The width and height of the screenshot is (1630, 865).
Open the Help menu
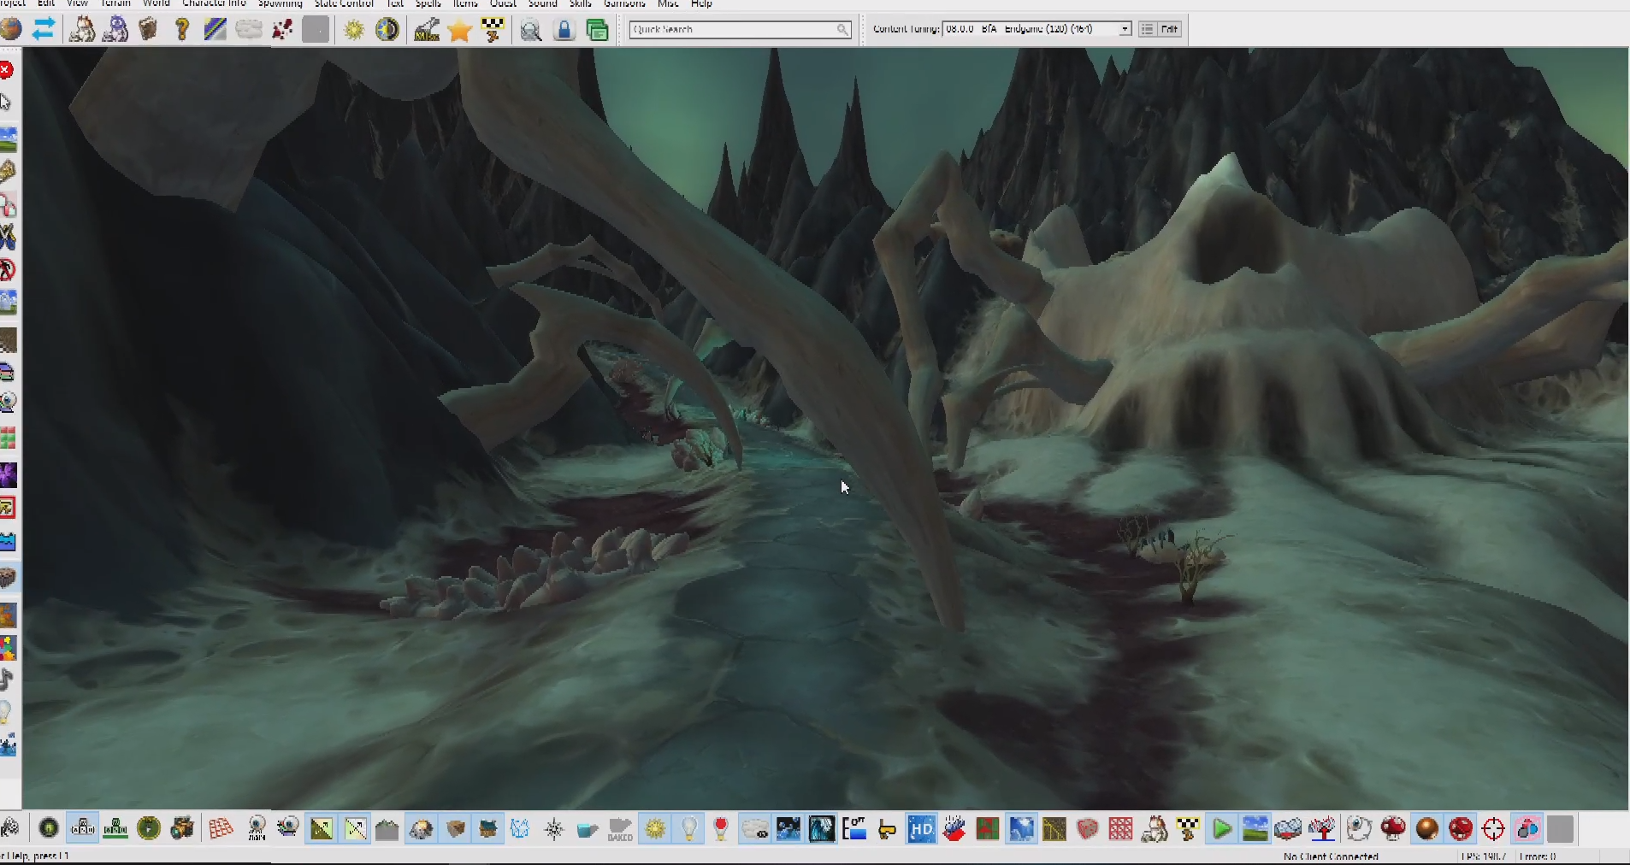click(x=701, y=3)
